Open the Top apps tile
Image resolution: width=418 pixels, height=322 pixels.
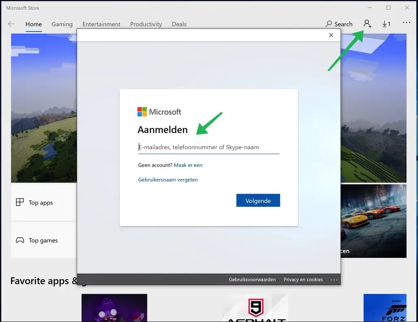pyautogui.click(x=44, y=203)
